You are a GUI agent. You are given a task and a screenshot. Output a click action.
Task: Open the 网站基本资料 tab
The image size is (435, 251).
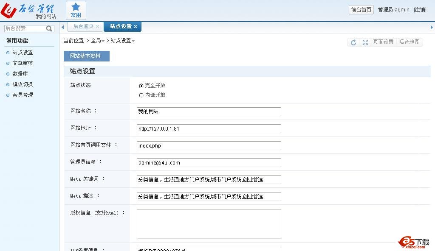coord(86,56)
